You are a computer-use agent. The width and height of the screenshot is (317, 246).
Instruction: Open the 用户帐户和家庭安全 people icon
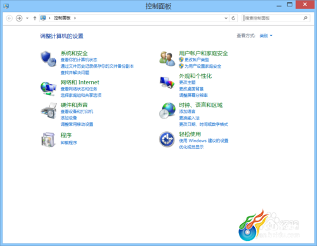[167, 58]
